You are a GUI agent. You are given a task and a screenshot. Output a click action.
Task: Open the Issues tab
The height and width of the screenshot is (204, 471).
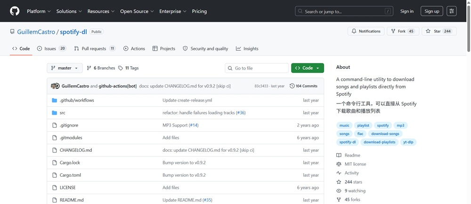click(x=52, y=48)
